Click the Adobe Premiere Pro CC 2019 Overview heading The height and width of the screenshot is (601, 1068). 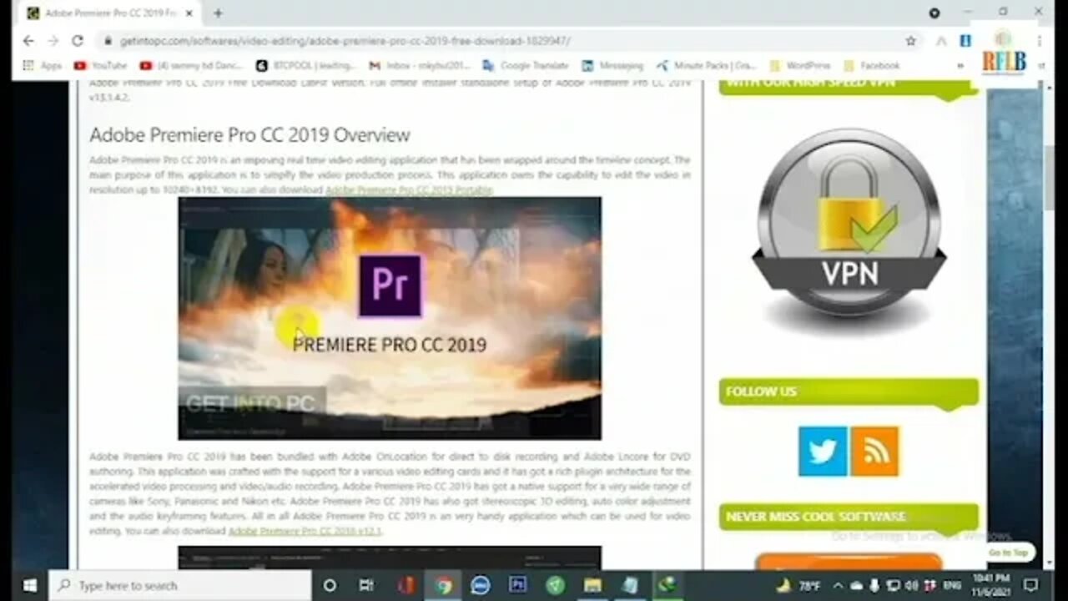point(249,135)
